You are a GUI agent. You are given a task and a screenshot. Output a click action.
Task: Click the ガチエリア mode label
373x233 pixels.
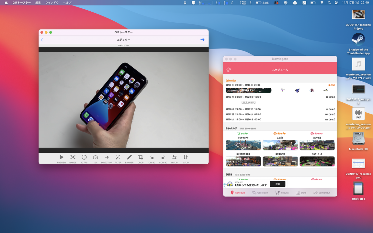coord(317,133)
